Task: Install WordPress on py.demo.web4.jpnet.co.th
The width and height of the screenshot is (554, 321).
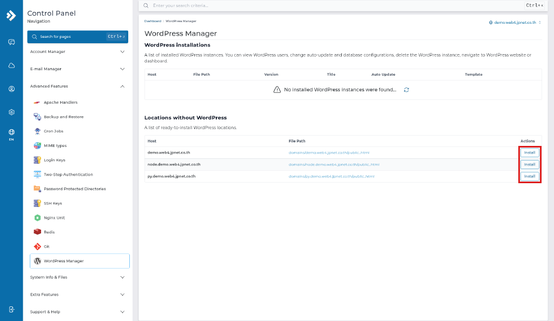Action: pos(529,176)
